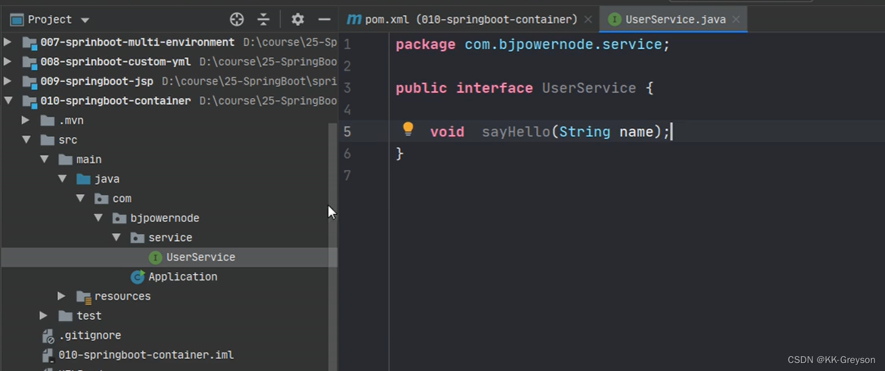Click the 008-sprinboot-custom-yml module icon
Viewport: 885px width, 371px height.
[x=29, y=62]
